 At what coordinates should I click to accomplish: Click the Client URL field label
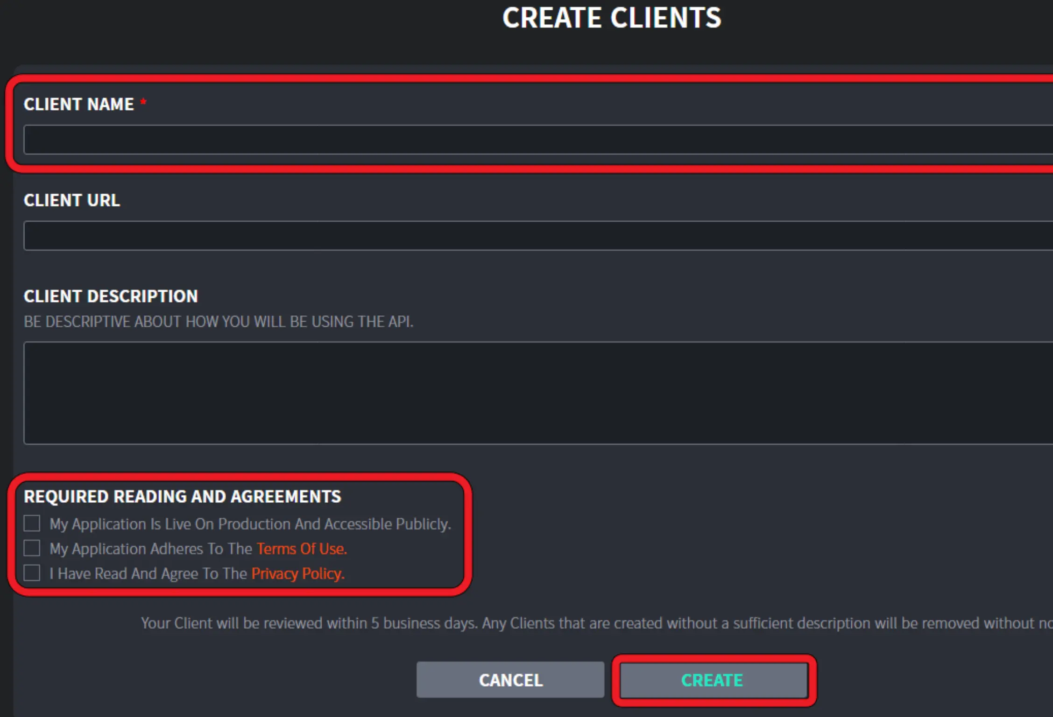click(72, 200)
